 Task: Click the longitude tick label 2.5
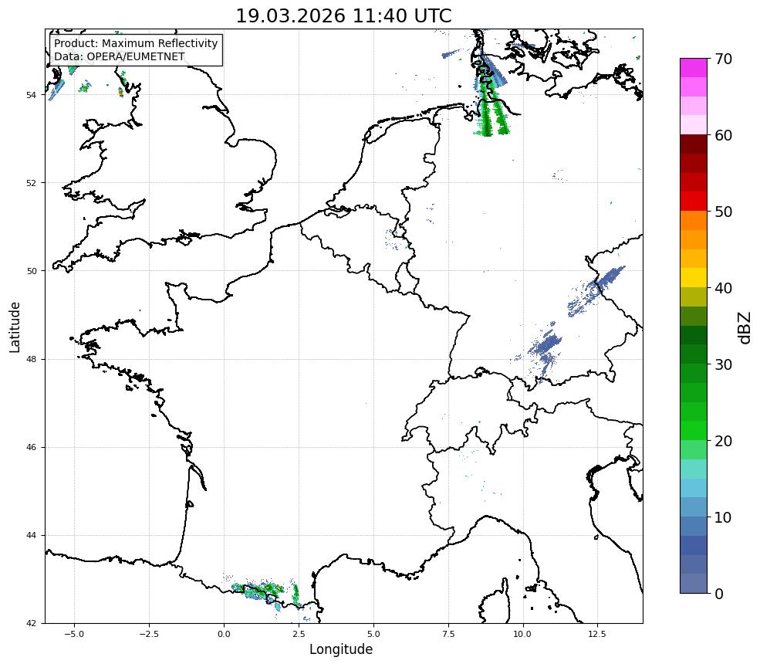click(299, 634)
